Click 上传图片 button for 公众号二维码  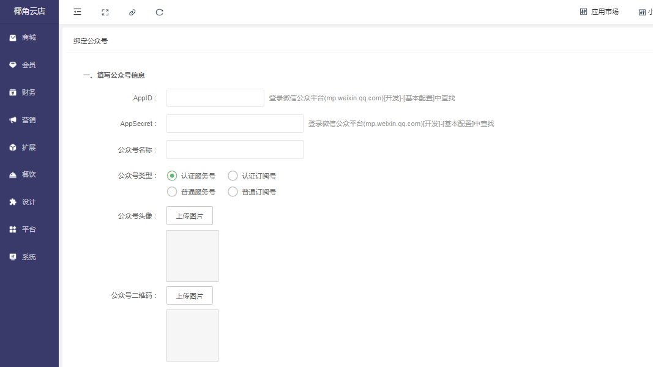190,295
